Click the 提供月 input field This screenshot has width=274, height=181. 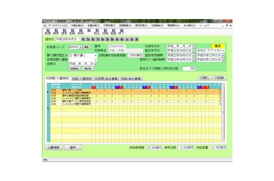pos(67,39)
